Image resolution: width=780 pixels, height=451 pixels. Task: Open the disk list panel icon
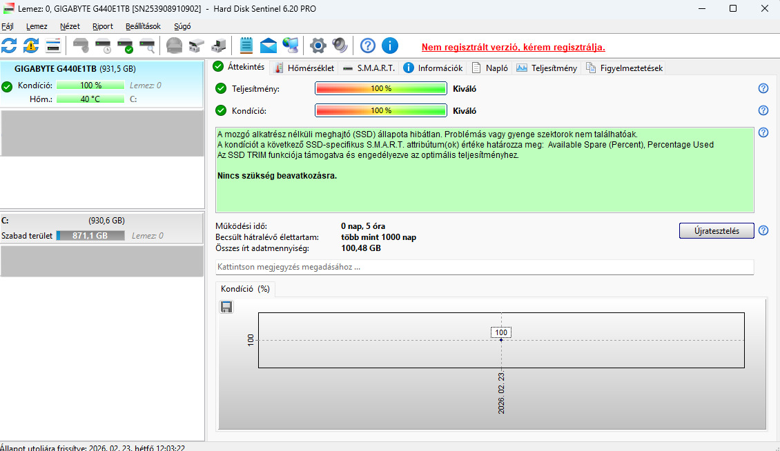click(52, 46)
